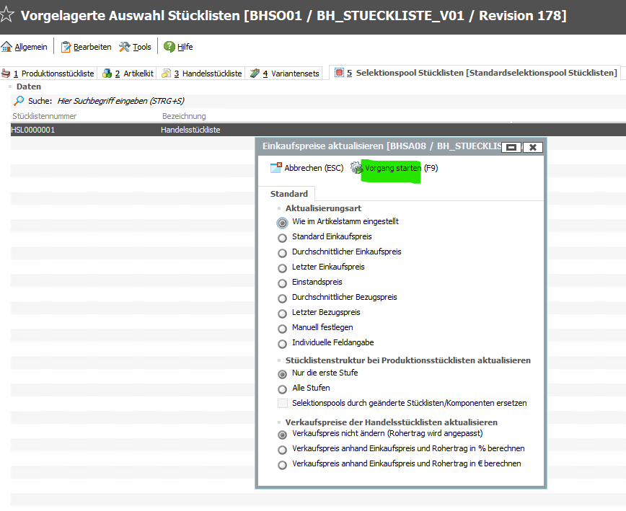Click the Tools wrench icon
Image resolution: width=626 pixels, height=511 pixels.
pyautogui.click(x=125, y=47)
